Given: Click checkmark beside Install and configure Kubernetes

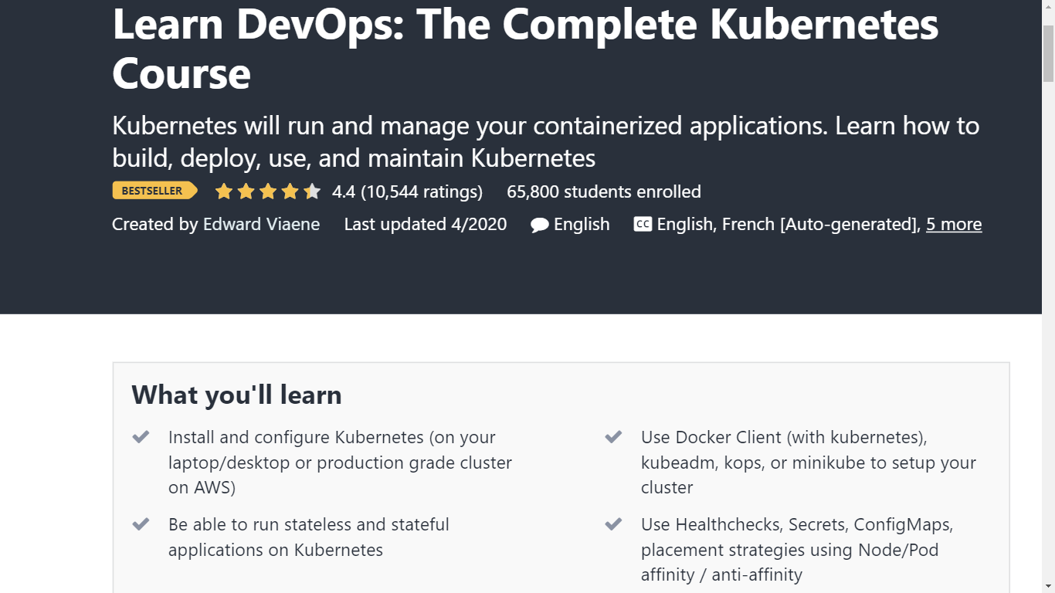Looking at the screenshot, I should coord(141,437).
